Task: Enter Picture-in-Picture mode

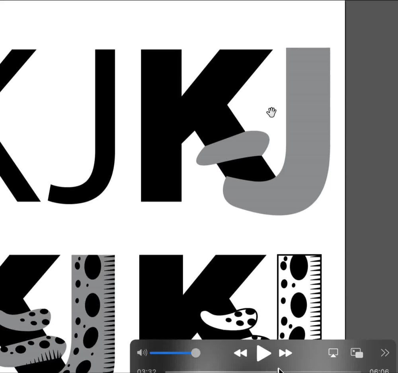Action: pos(356,352)
